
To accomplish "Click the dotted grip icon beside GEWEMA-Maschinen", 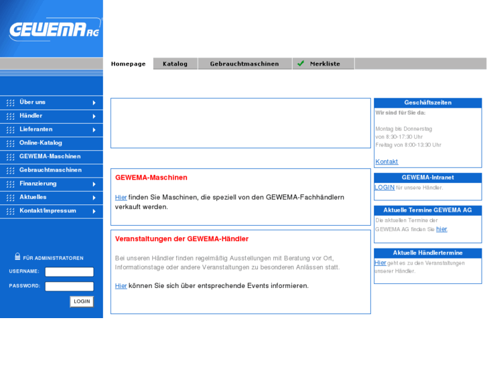I will [10, 157].
